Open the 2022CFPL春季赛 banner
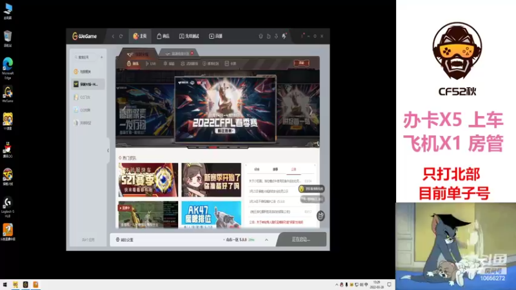The width and height of the screenshot is (516, 290). 225,110
